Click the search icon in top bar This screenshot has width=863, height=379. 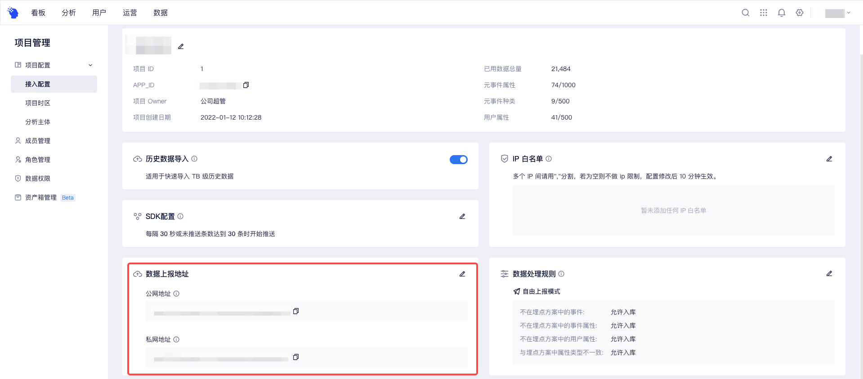point(745,13)
